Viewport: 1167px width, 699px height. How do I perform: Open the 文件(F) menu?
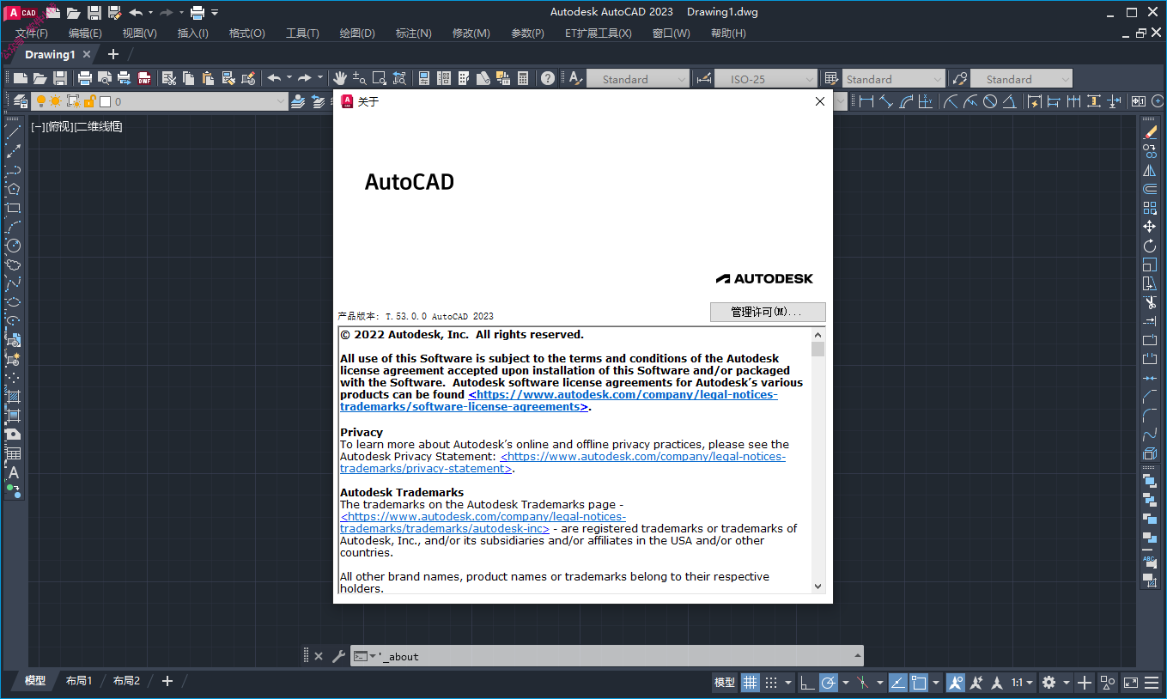pyautogui.click(x=32, y=33)
